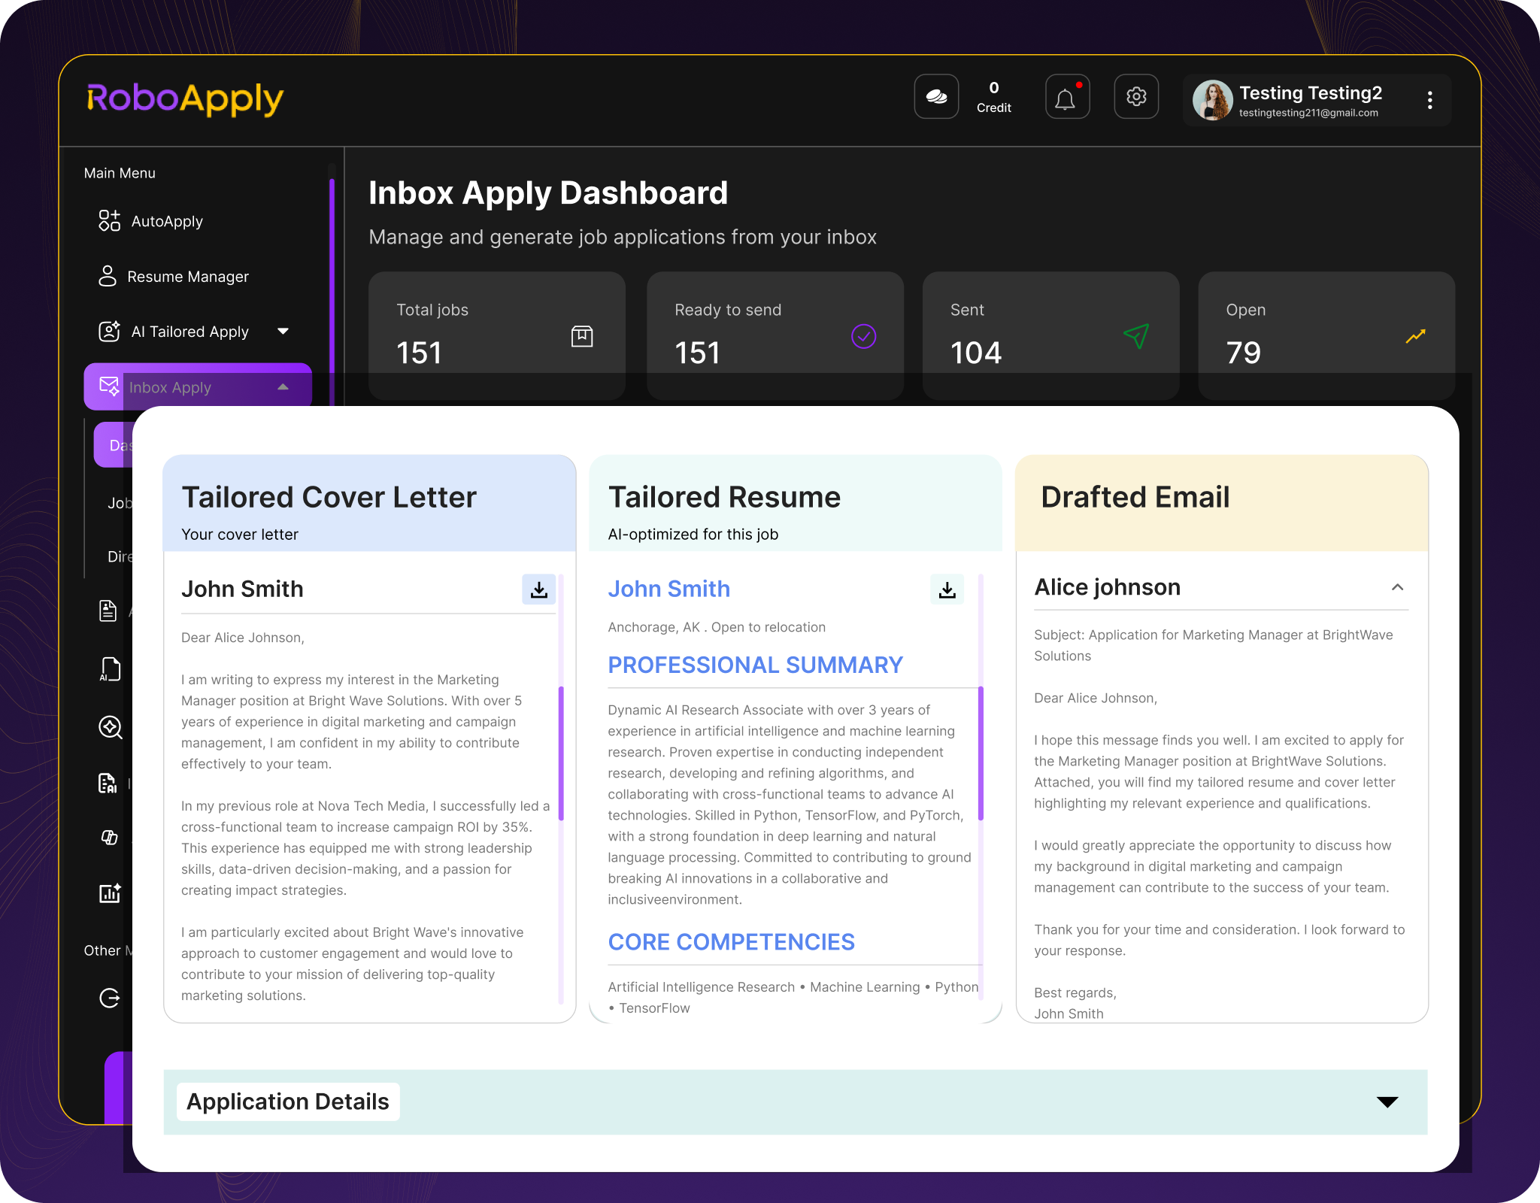Download the tailored resume

click(x=947, y=589)
